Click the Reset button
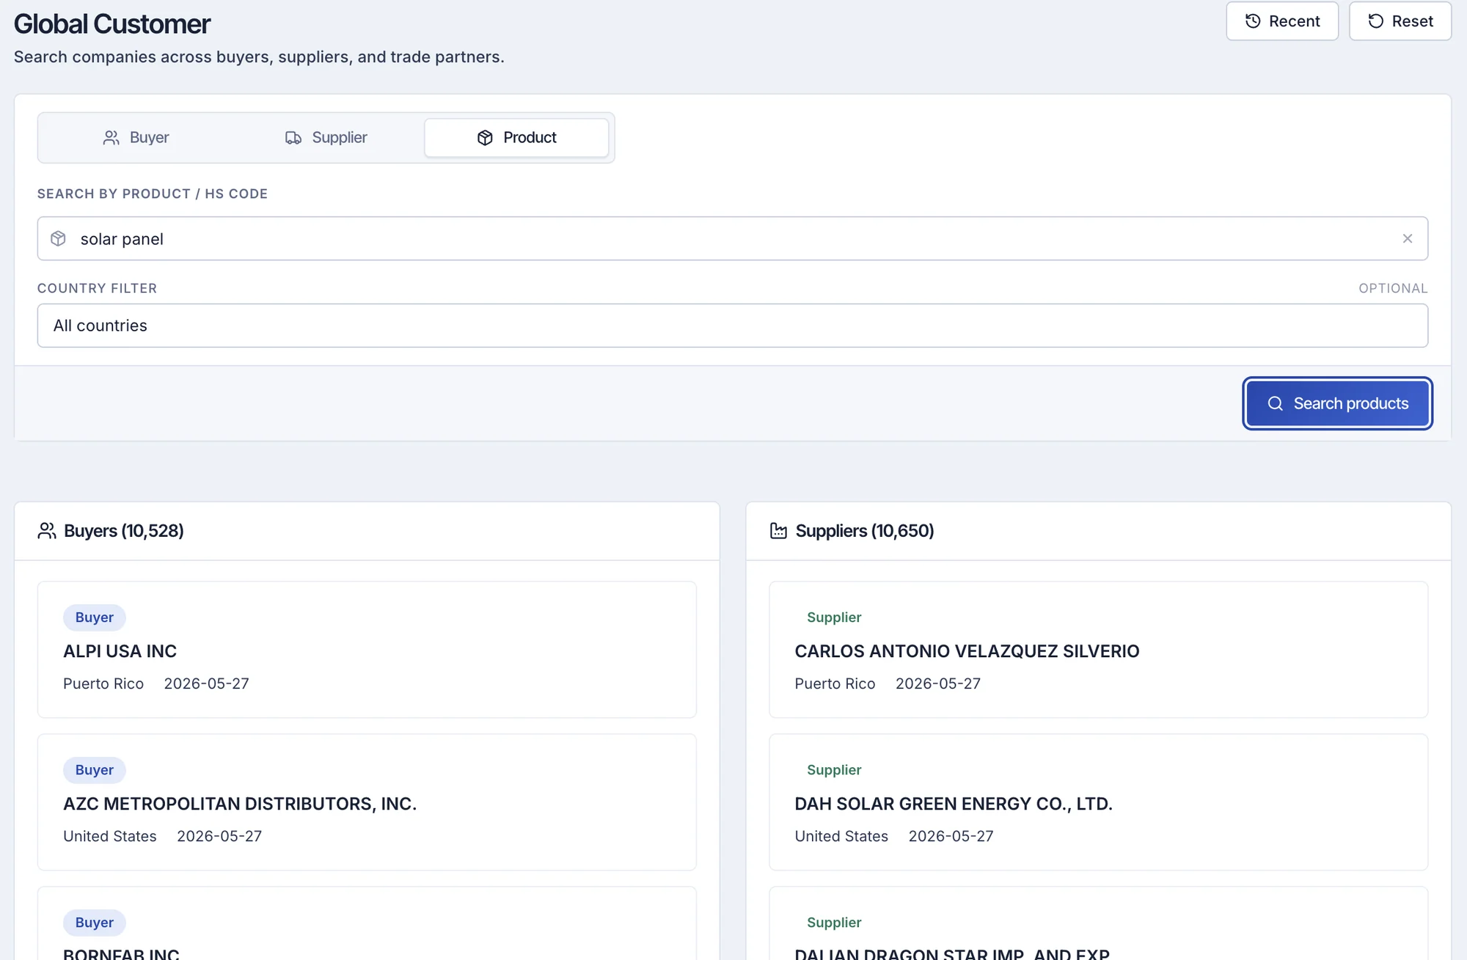The width and height of the screenshot is (1467, 960). coord(1400,21)
